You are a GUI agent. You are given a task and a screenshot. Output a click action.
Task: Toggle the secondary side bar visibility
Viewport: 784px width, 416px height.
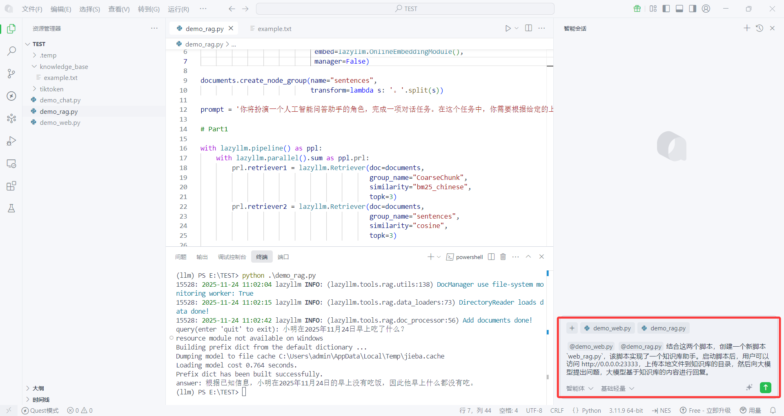[693, 9]
